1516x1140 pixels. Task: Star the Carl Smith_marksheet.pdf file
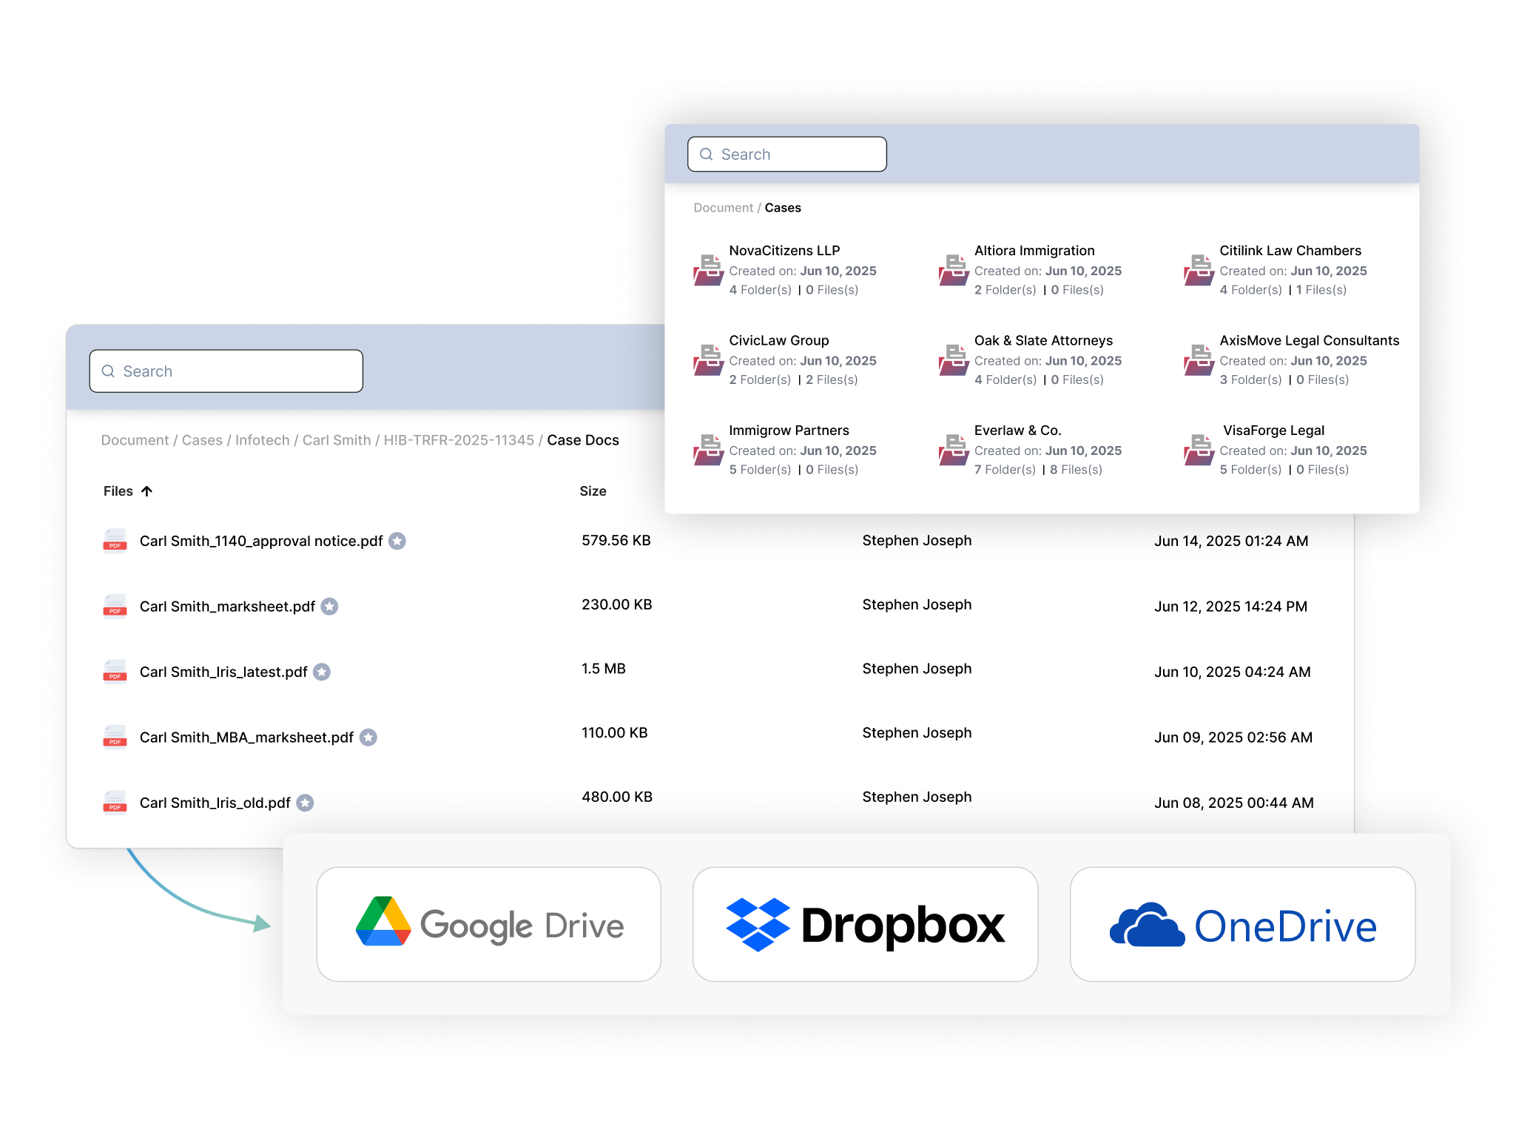pos(330,607)
